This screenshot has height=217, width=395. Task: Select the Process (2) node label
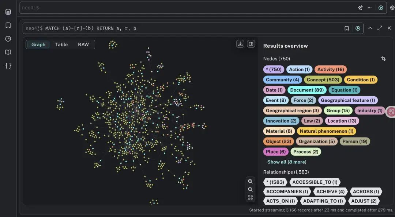coord(305,152)
